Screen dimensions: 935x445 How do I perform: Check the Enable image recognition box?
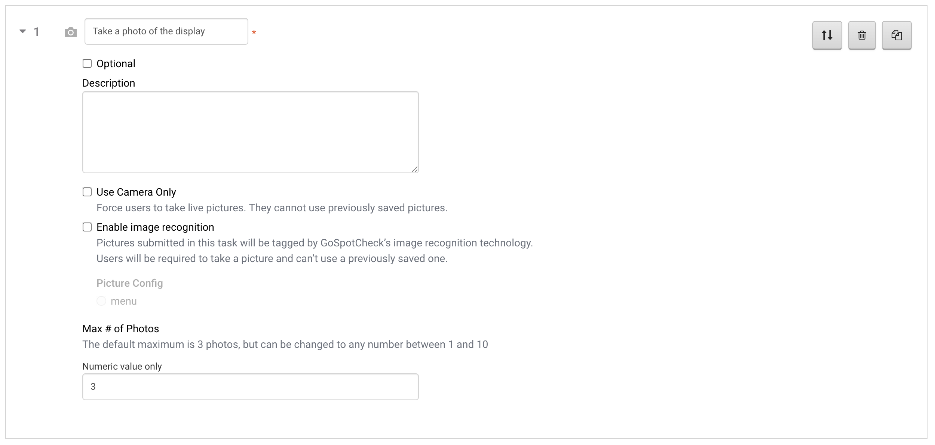[87, 227]
